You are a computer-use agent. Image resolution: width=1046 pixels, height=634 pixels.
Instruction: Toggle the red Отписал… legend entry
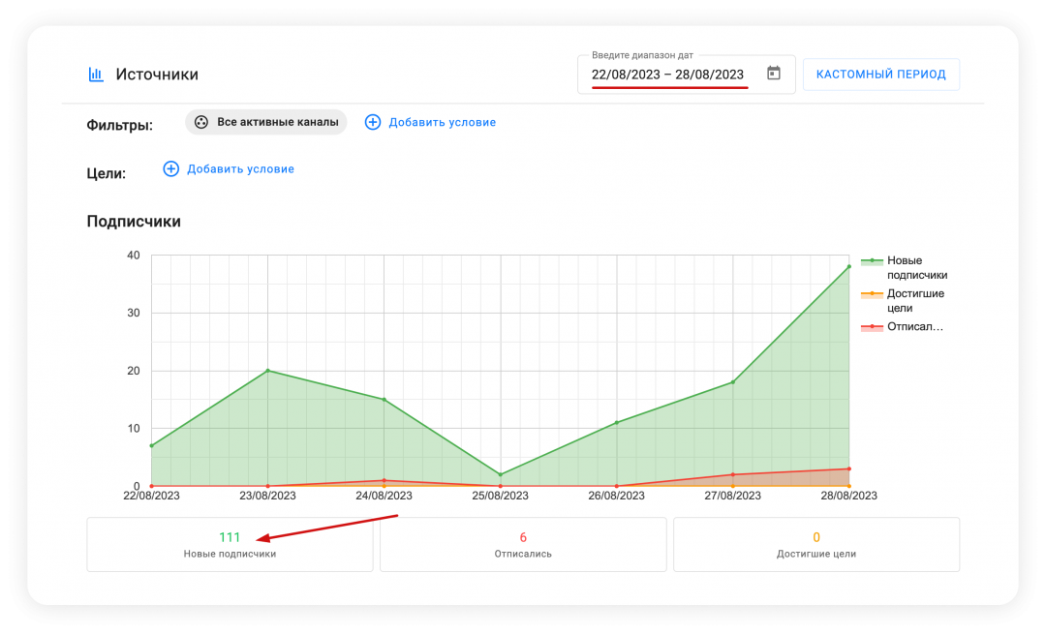coord(904,327)
